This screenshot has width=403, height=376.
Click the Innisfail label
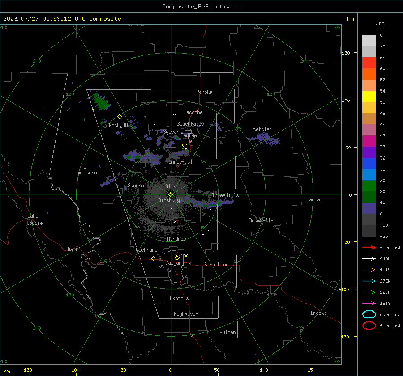click(x=180, y=162)
